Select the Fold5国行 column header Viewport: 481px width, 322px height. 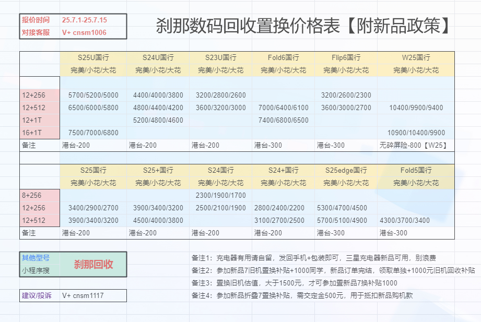click(x=416, y=170)
